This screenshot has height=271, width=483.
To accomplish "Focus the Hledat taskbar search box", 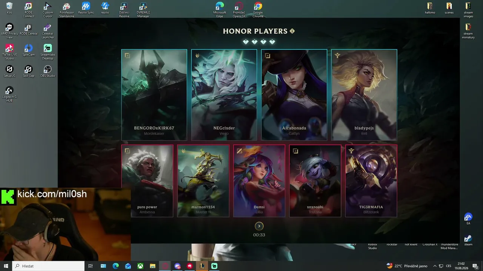I will [48, 266].
